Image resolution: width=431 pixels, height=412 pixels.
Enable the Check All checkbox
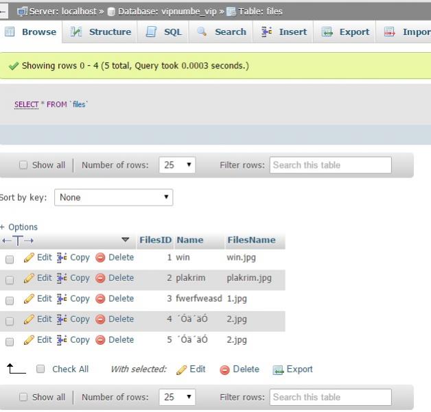point(40,369)
